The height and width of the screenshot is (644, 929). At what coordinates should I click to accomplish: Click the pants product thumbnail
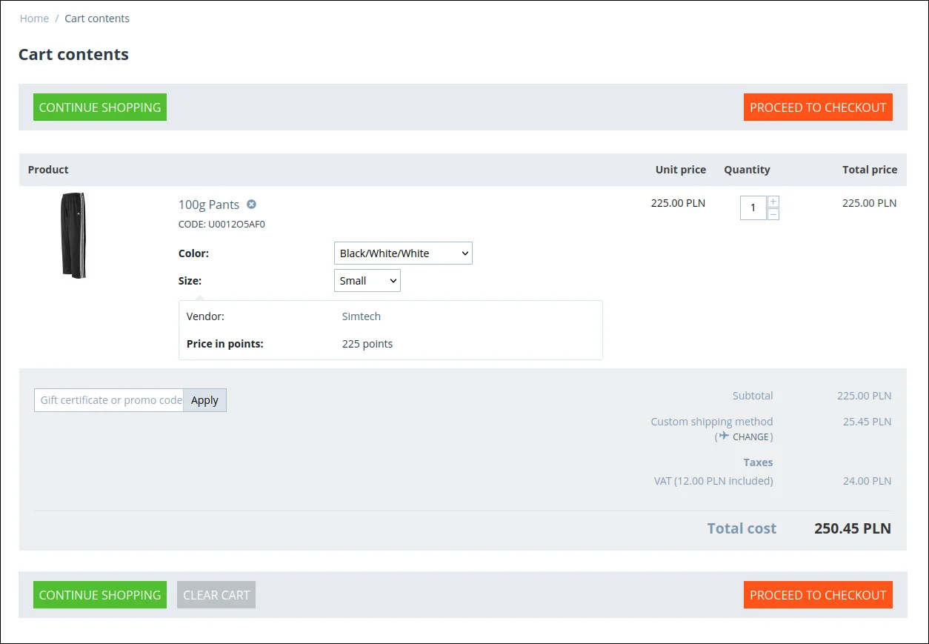(x=73, y=235)
